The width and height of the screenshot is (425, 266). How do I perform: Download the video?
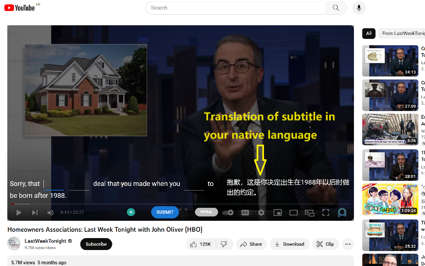pos(290,244)
